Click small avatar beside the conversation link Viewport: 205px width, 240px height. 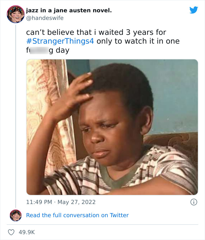(x=16, y=215)
